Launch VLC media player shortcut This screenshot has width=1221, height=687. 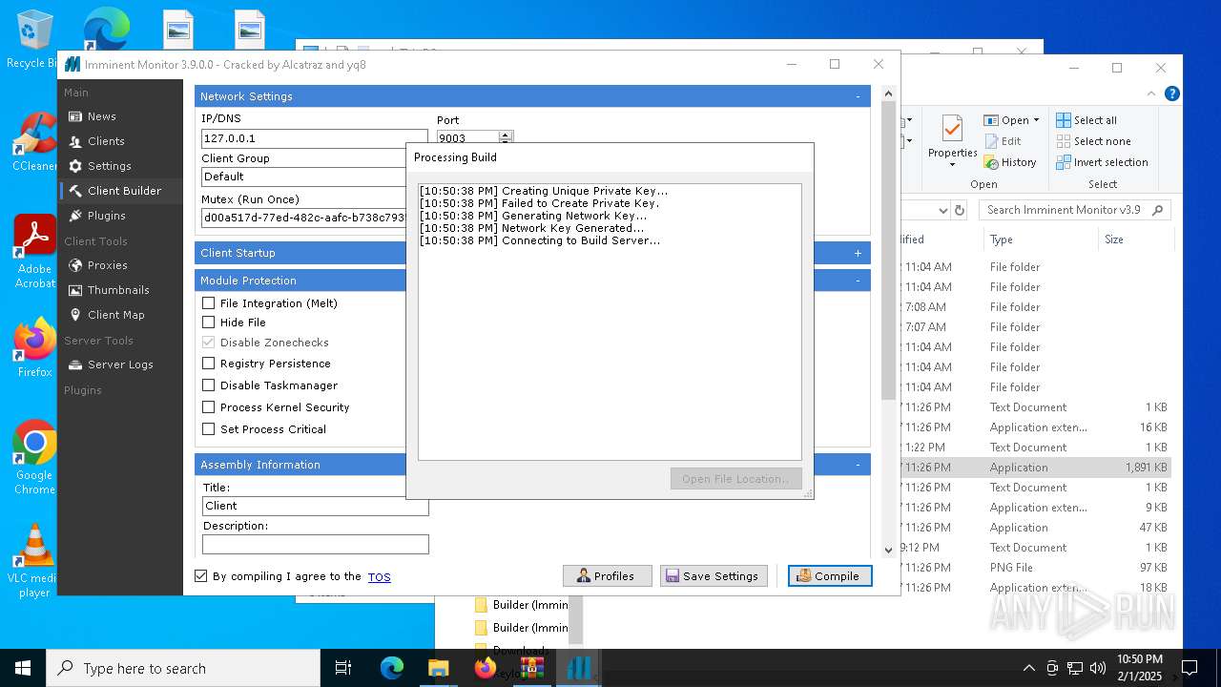(x=34, y=561)
